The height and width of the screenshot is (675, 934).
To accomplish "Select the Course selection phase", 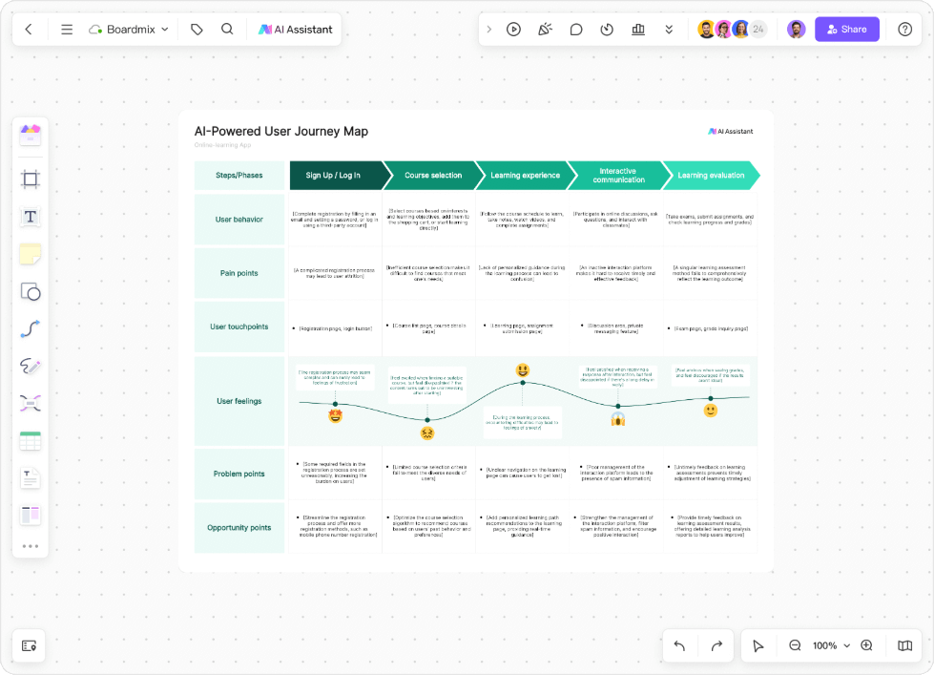I will click(x=433, y=176).
